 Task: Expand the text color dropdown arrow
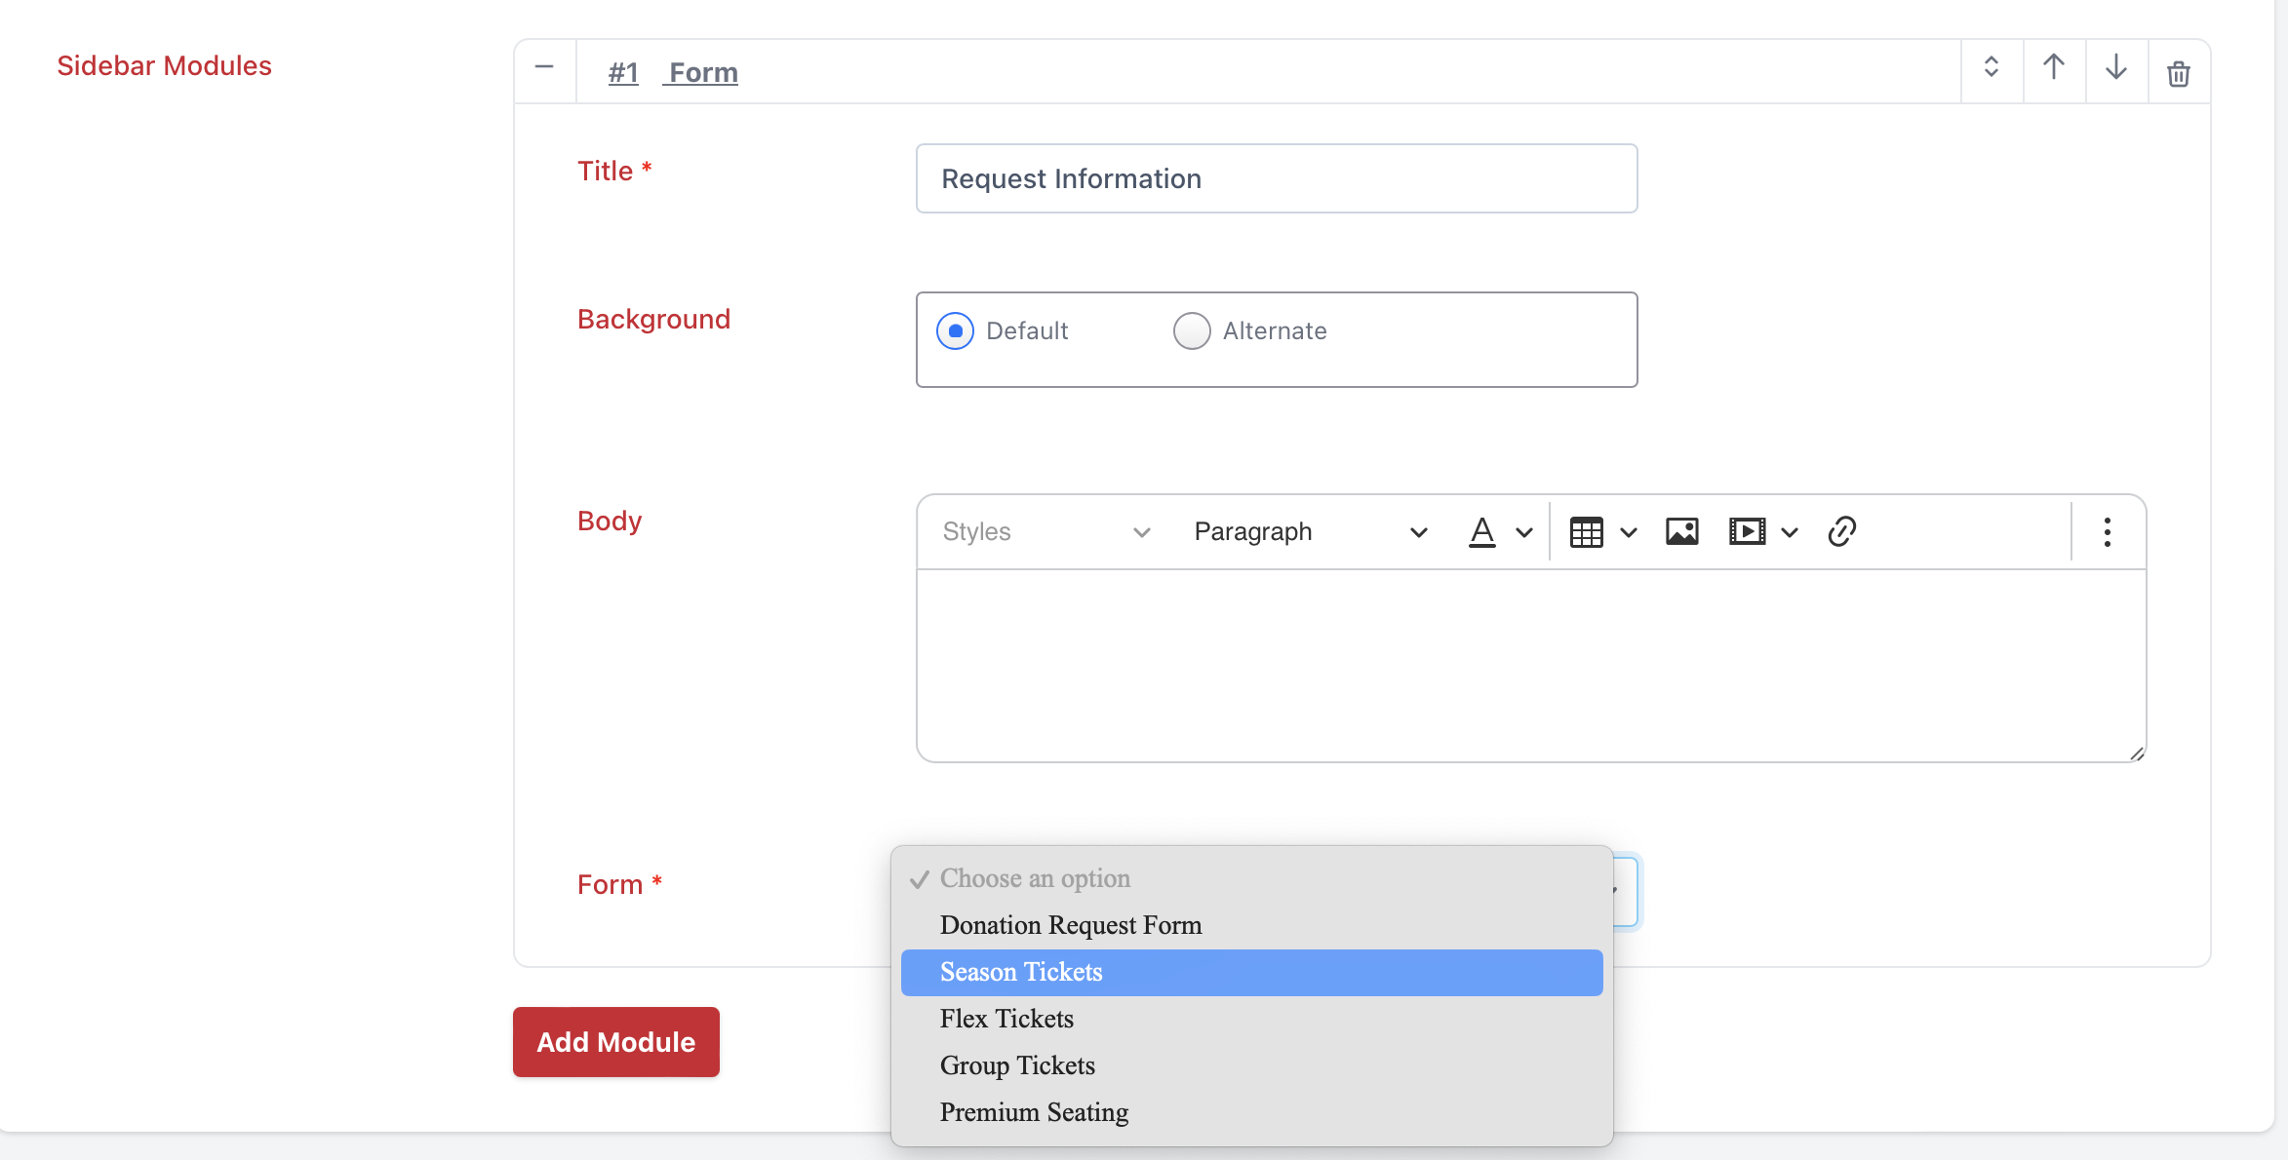click(x=1524, y=533)
